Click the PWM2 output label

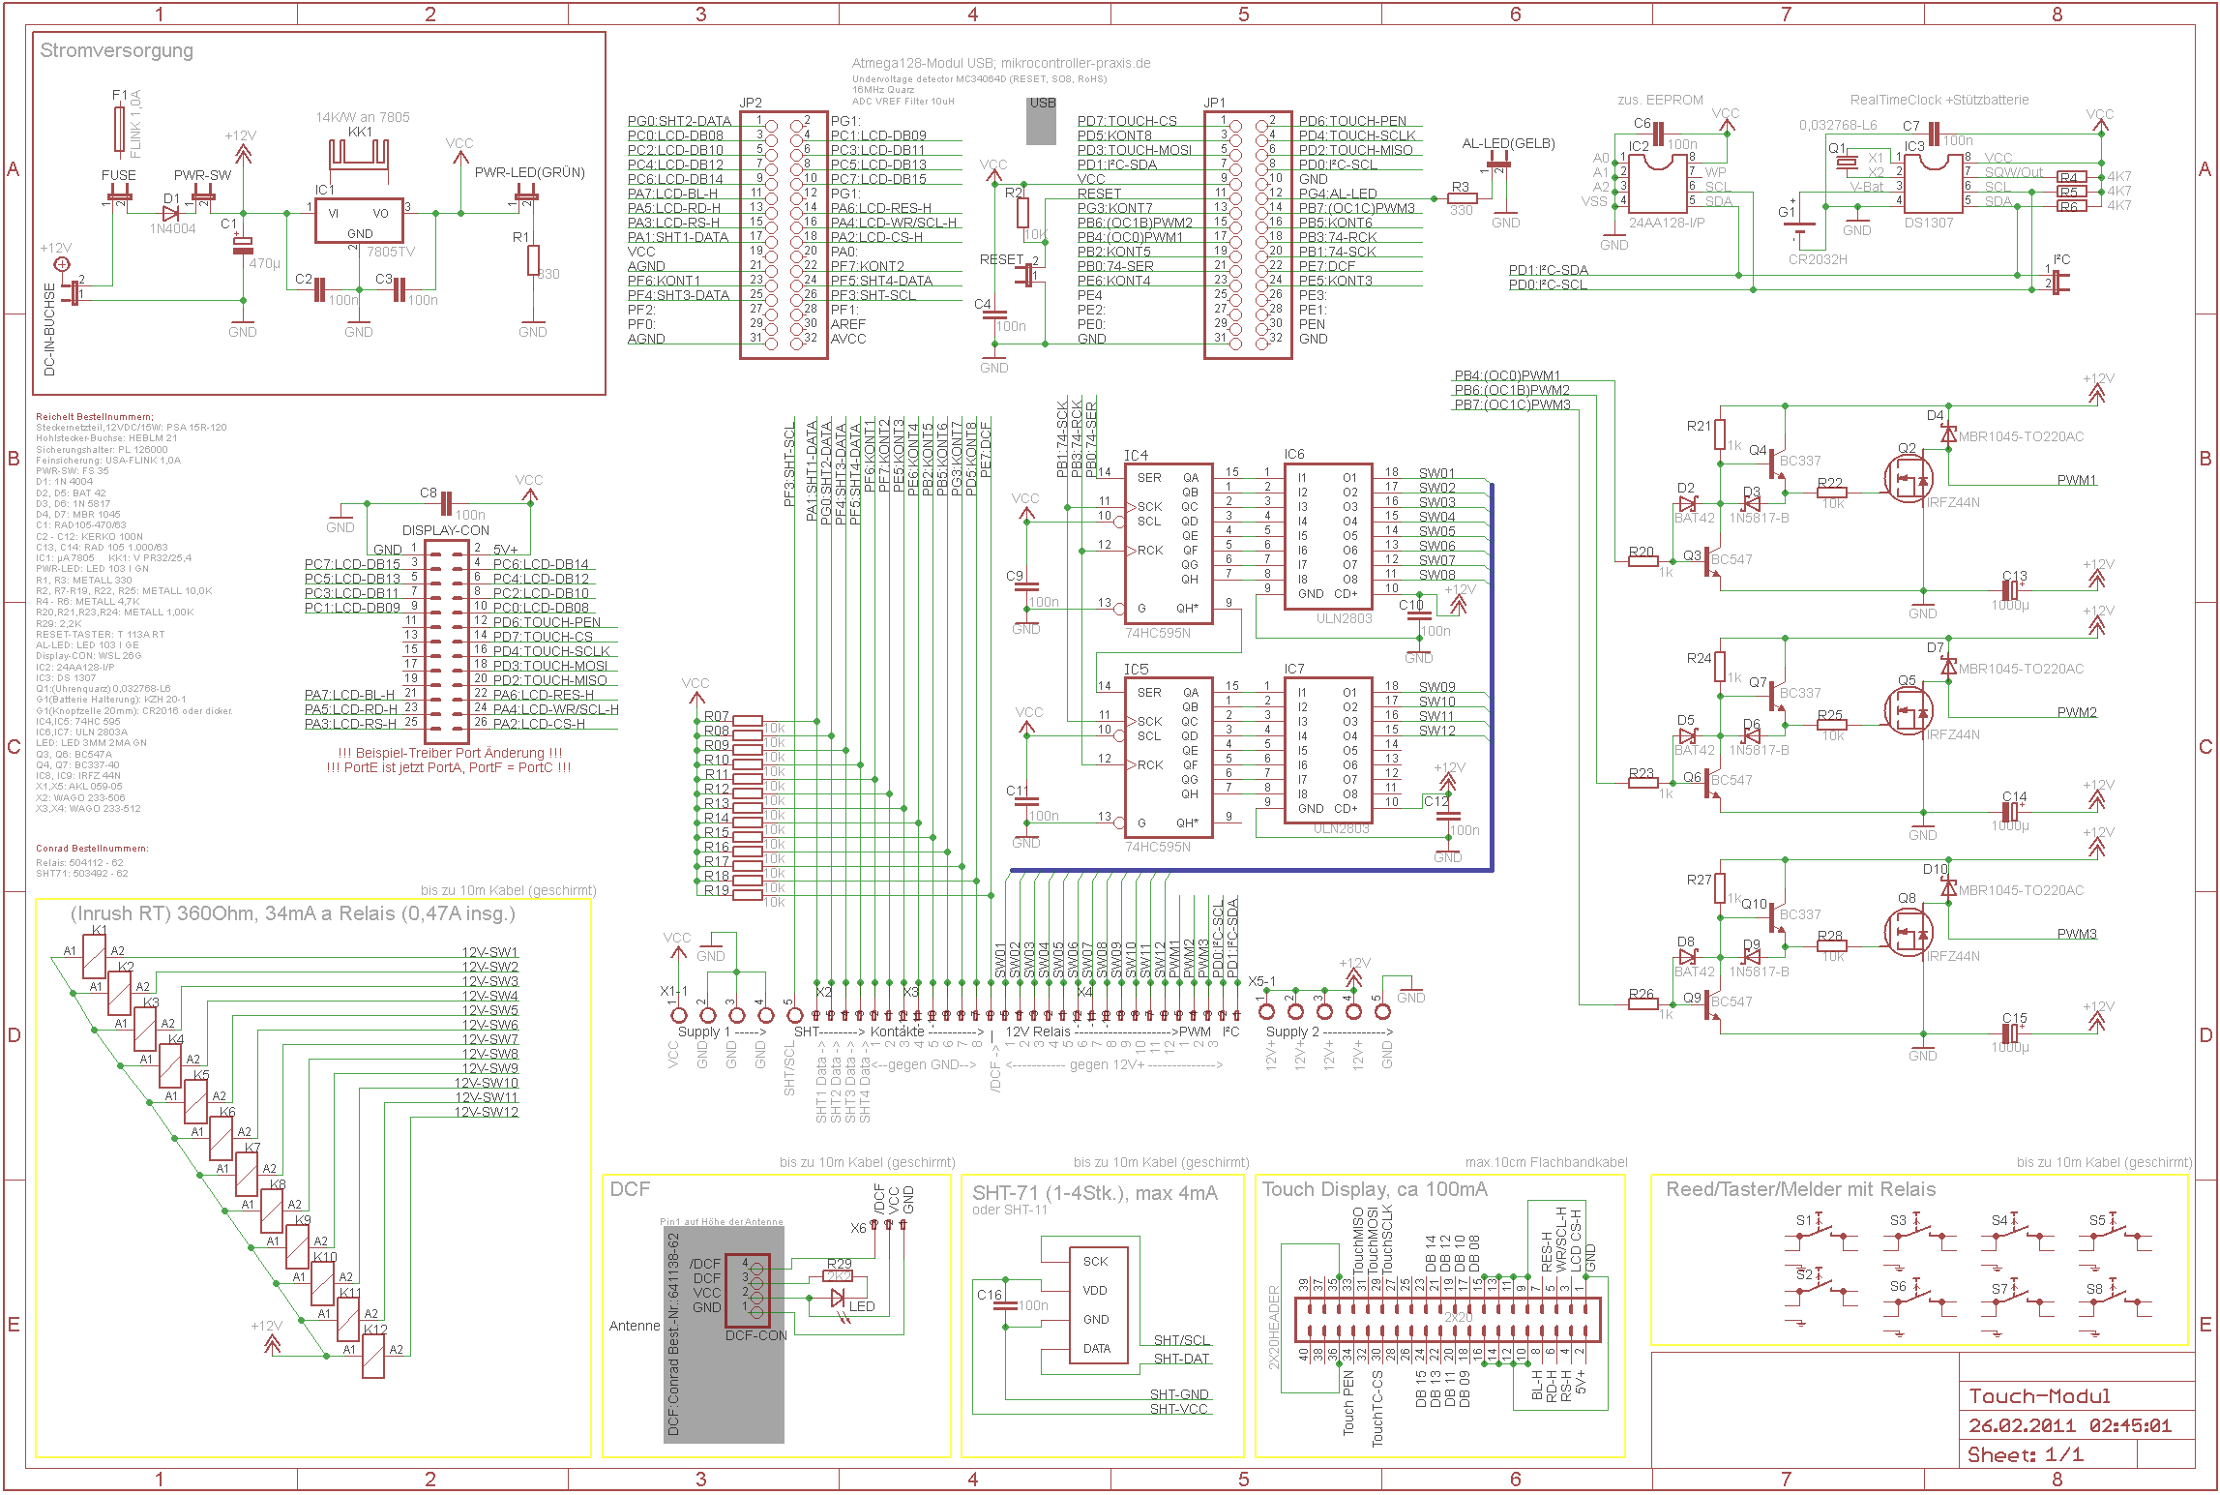2077,712
